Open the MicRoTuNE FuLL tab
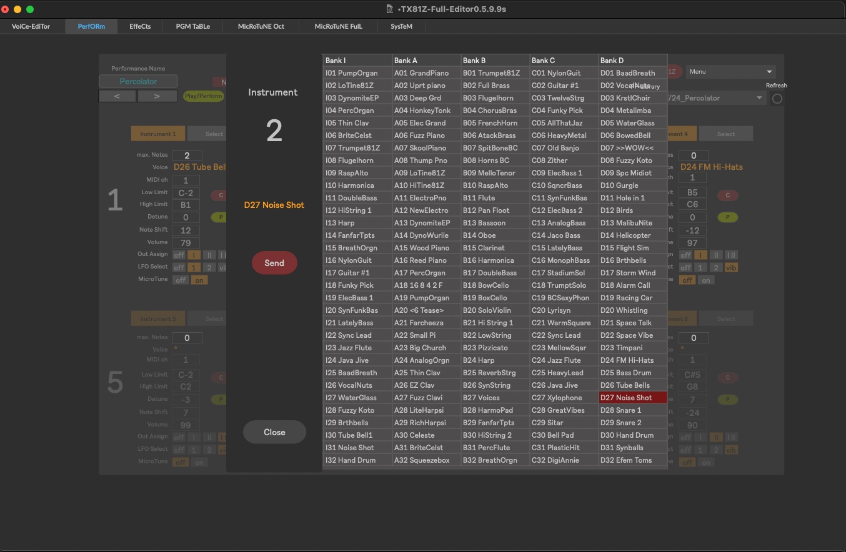The image size is (846, 552). [338, 26]
